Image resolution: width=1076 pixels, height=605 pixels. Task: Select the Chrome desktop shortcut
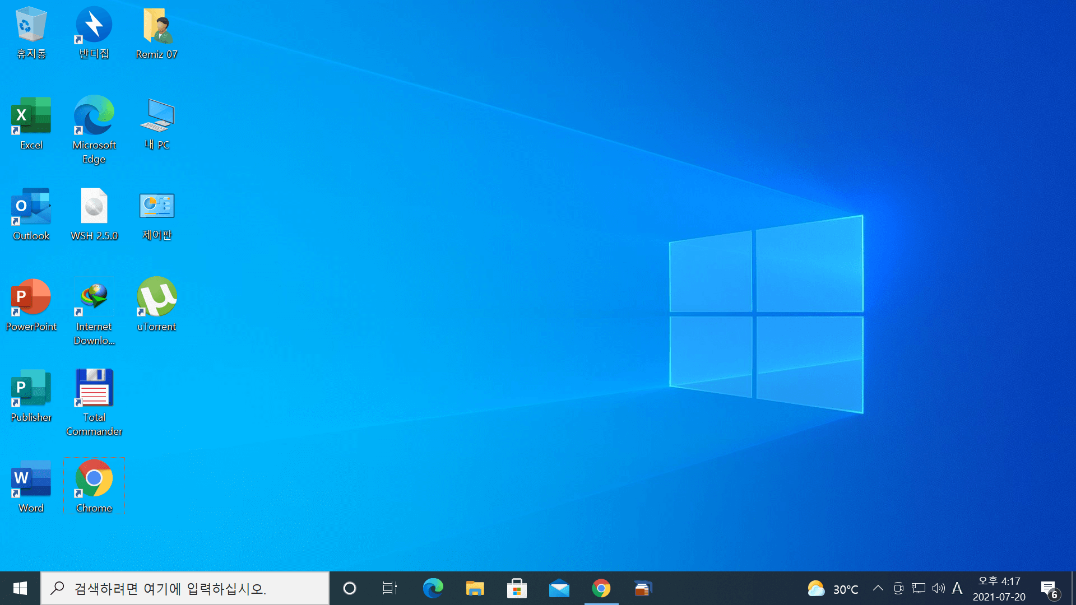(94, 486)
